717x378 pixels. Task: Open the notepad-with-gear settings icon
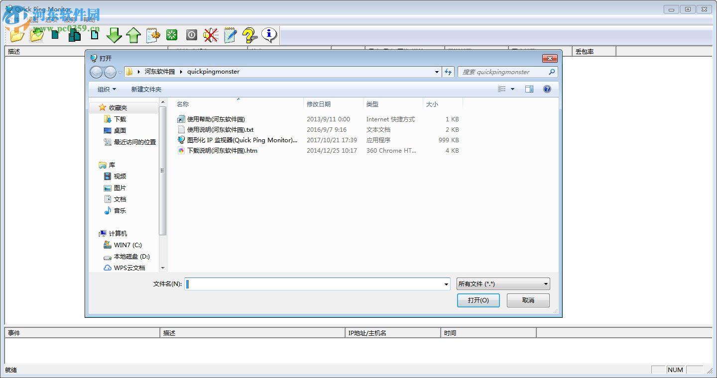pyautogui.click(x=152, y=35)
